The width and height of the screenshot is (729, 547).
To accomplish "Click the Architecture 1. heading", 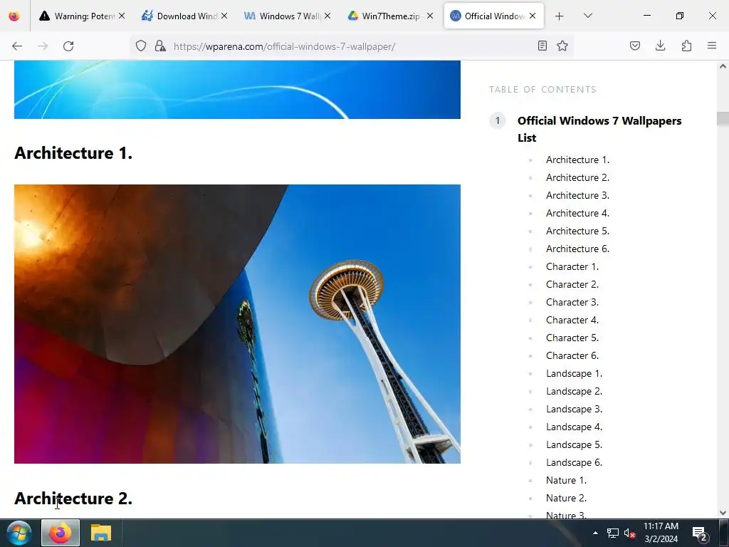I will (x=73, y=153).
